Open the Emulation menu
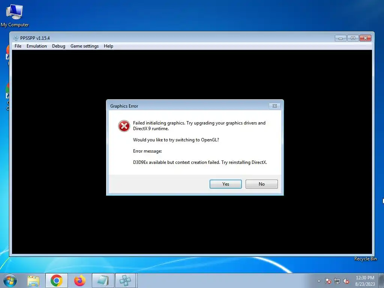384x288 pixels. point(37,46)
